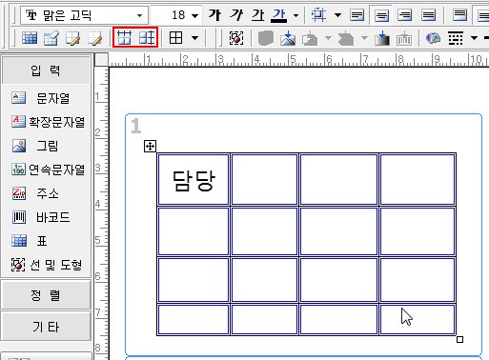This screenshot has height=360, width=489.
Task: Click the 연속문자열 label in sidebar
Action: [57, 170]
